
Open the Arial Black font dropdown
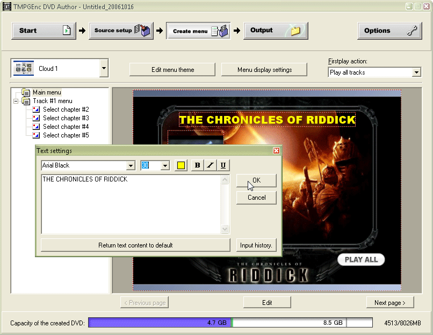tap(131, 165)
